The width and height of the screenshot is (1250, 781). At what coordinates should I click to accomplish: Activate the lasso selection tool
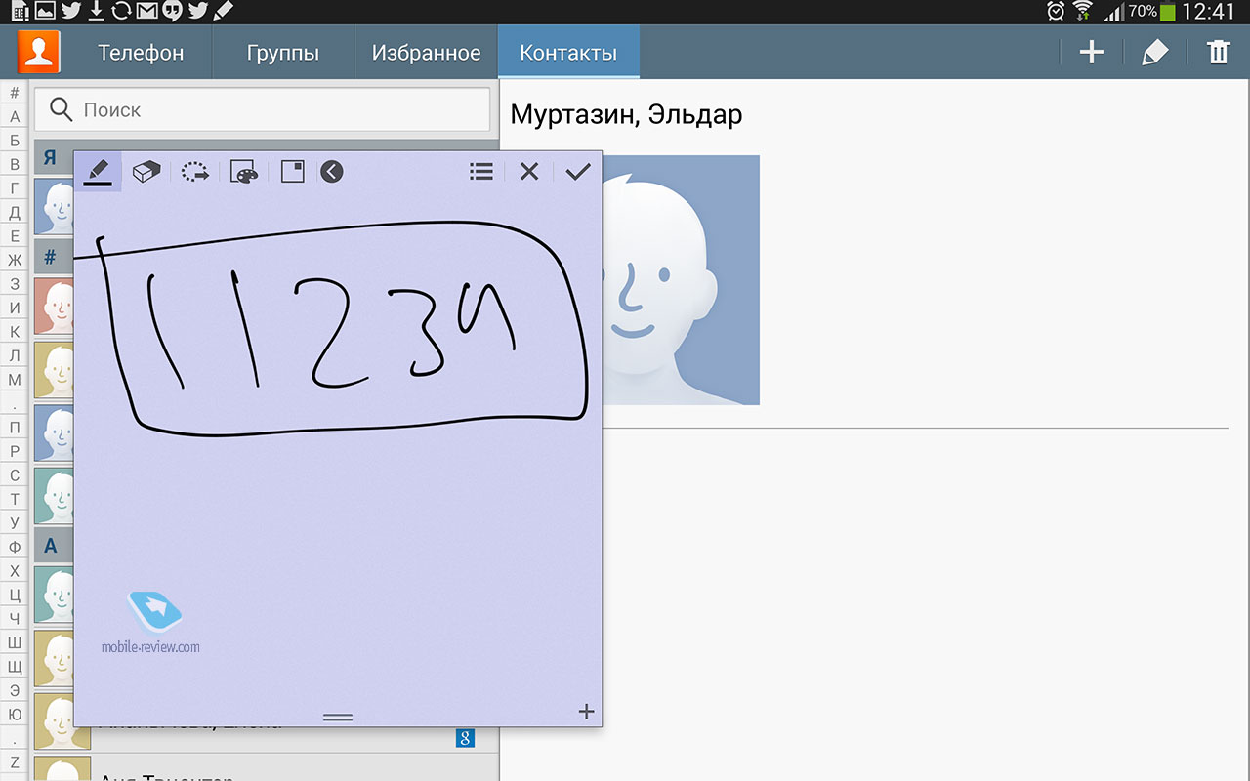pyautogui.click(x=195, y=172)
